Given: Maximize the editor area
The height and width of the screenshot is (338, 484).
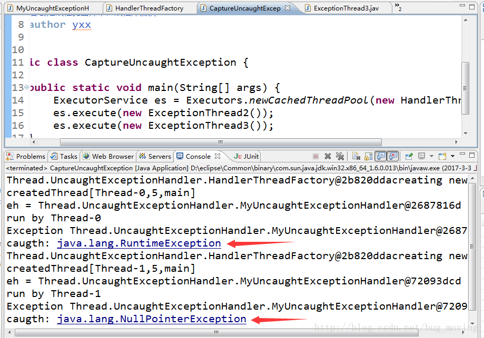Looking at the screenshot, I should (472, 6).
